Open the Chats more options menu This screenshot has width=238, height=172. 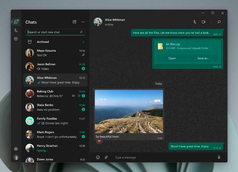(83, 22)
